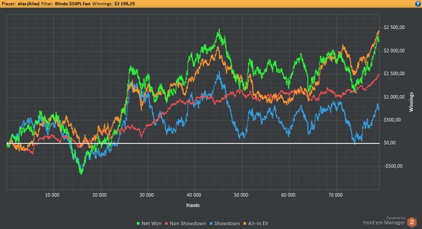This screenshot has width=422, height=229.
Task: Click the $0,00 y-axis label
Action: coord(389,143)
